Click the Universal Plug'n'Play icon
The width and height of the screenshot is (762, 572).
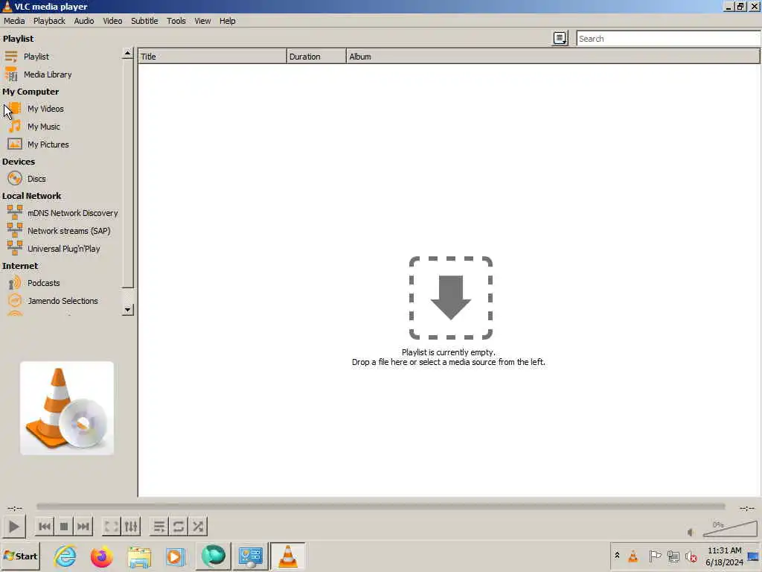click(x=15, y=248)
